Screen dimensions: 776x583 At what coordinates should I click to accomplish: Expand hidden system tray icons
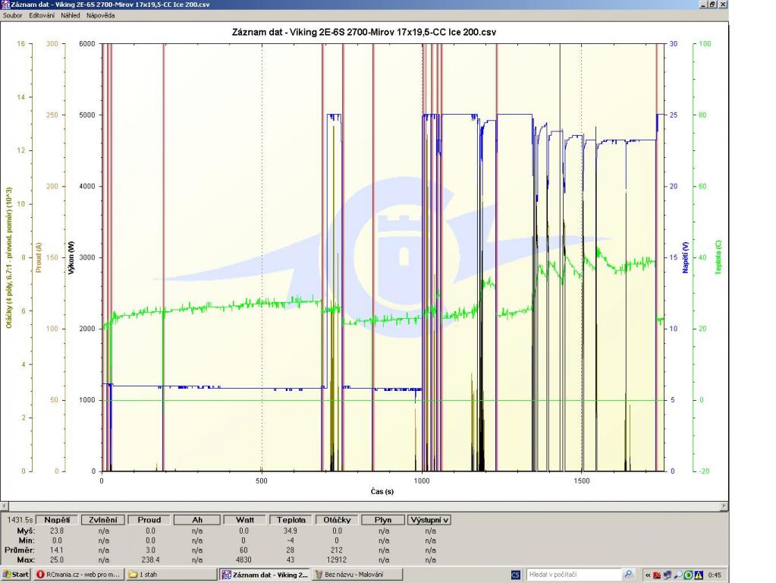pos(648,575)
